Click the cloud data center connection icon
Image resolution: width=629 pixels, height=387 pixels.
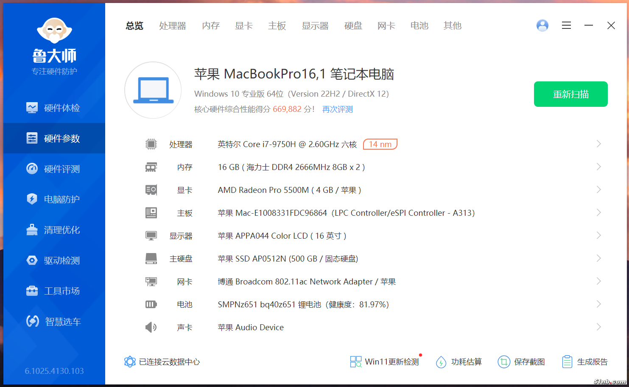pos(130,362)
